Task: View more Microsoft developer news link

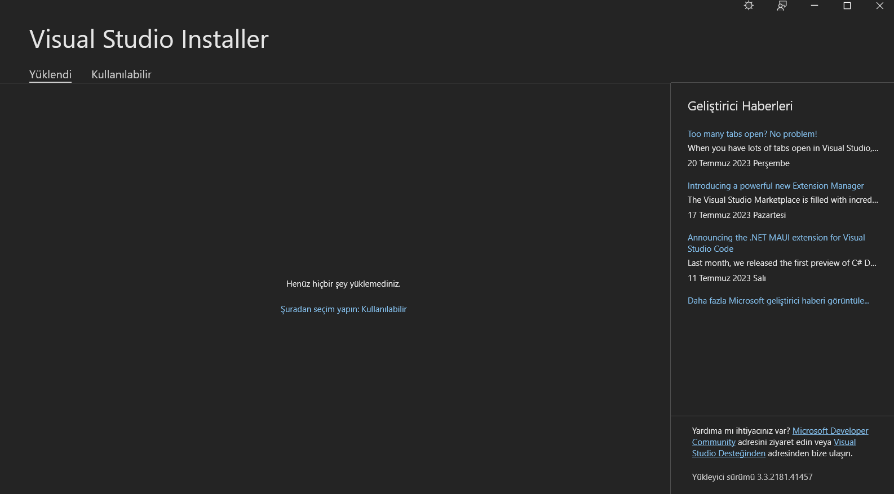Action: tap(778, 301)
